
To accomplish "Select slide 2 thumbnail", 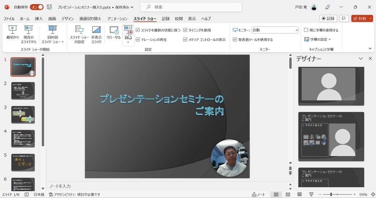I will click(x=23, y=91).
